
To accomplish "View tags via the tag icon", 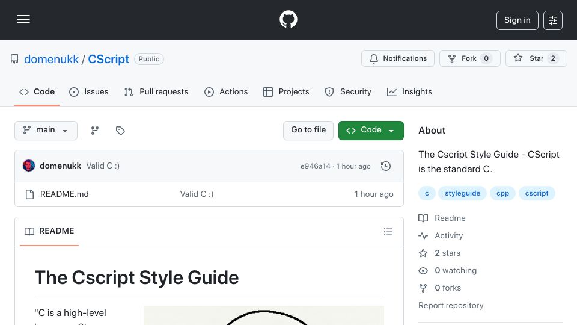I will pyautogui.click(x=120, y=131).
